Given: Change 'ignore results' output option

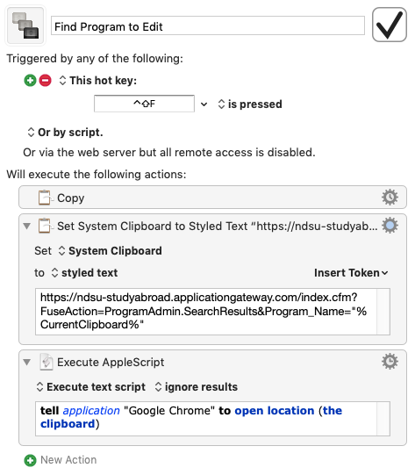Looking at the screenshot, I should coord(197,387).
